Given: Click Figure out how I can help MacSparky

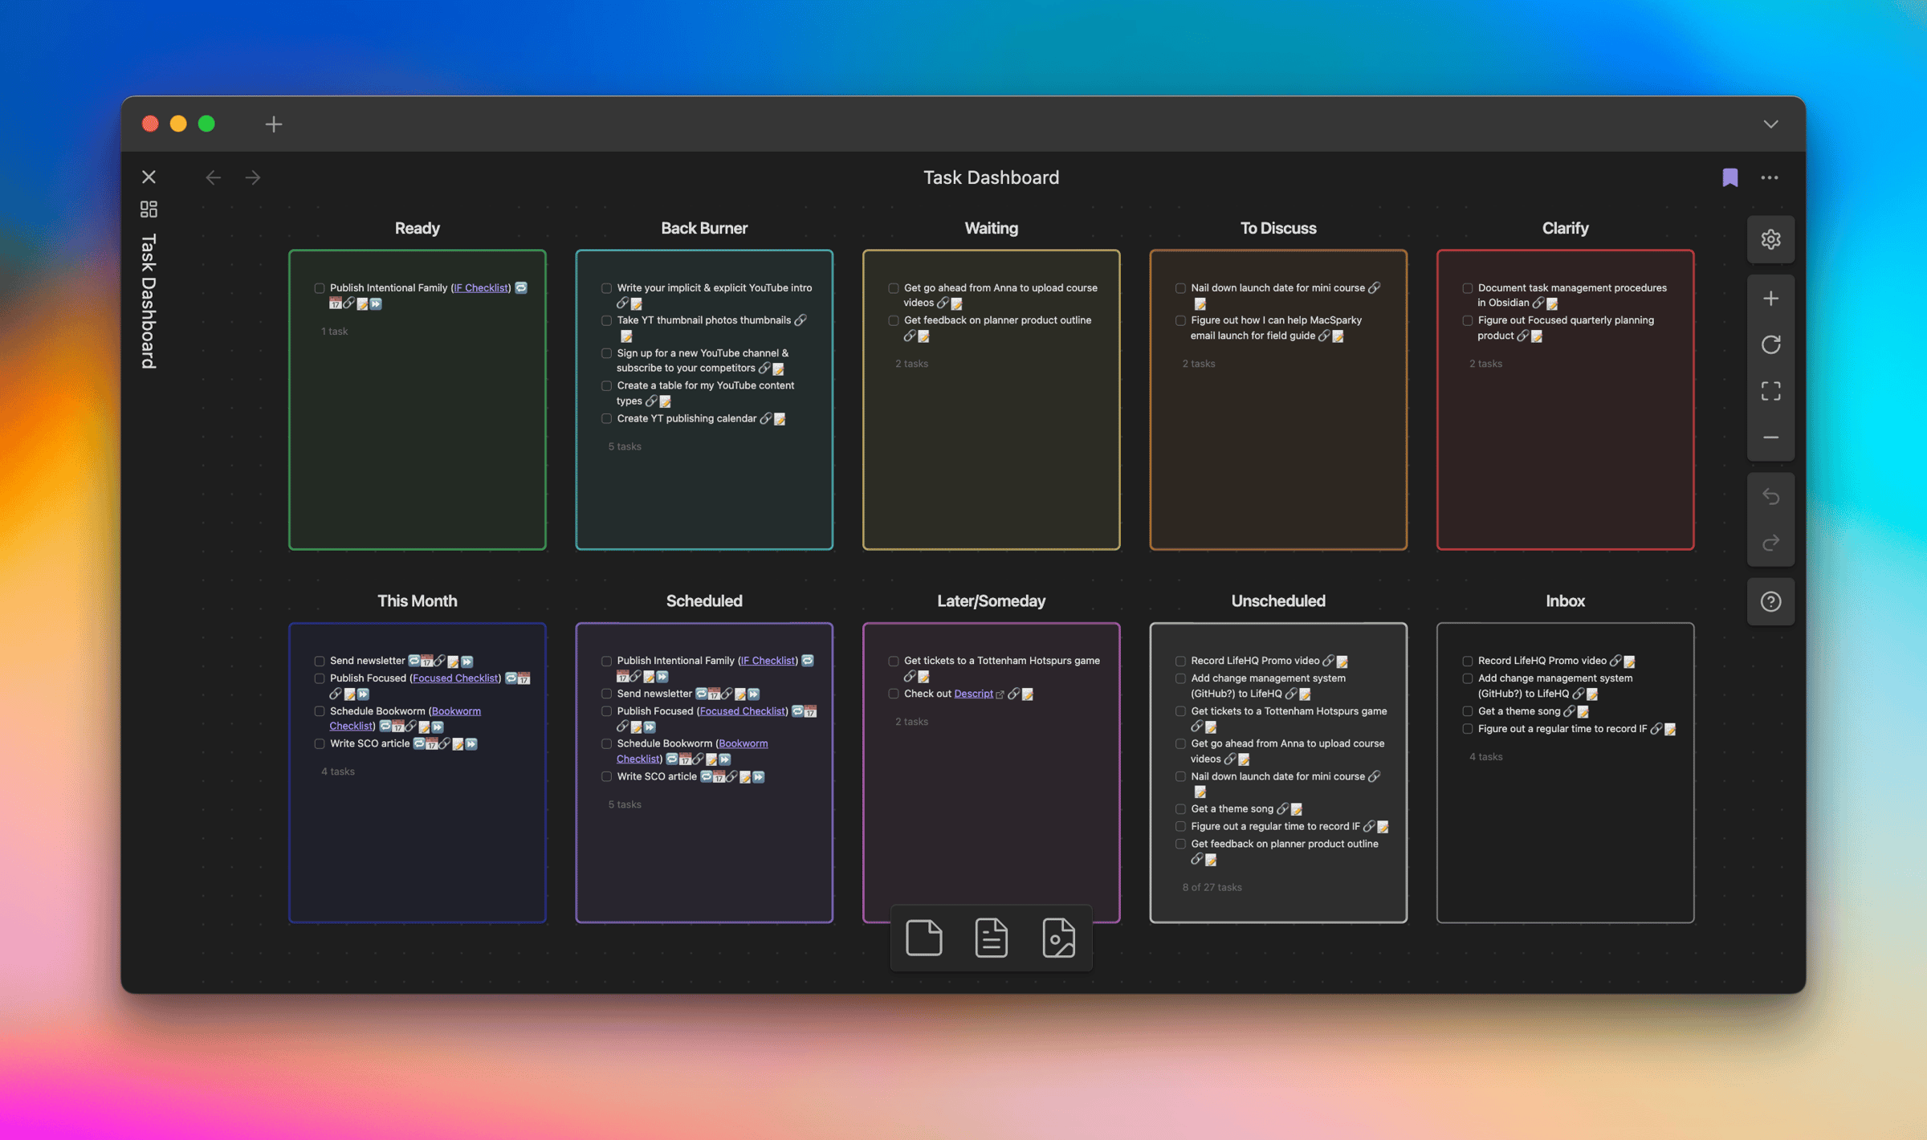Looking at the screenshot, I should click(1276, 328).
